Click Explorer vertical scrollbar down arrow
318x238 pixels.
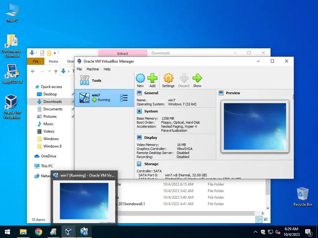pyautogui.click(x=268, y=208)
